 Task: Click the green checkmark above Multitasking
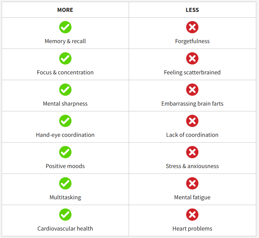65,183
